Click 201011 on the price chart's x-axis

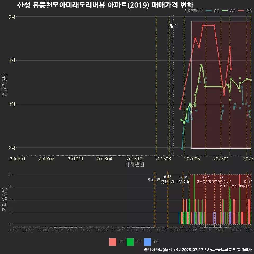pos(75,159)
